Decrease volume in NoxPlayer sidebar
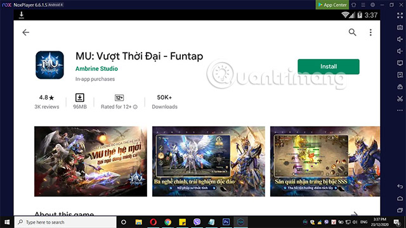406x228 pixels. 400,51
